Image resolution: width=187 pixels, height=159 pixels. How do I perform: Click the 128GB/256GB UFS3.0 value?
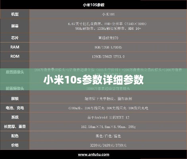click(108, 56)
